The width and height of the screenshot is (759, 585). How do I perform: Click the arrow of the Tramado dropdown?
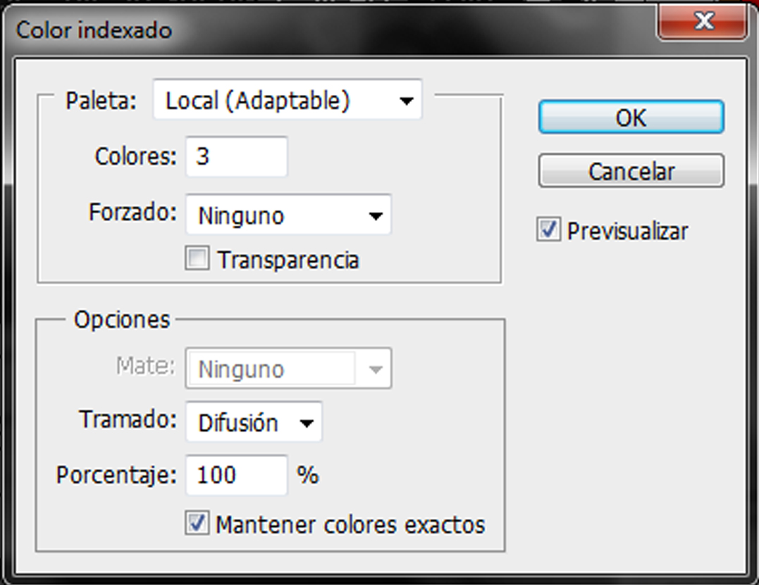click(307, 423)
